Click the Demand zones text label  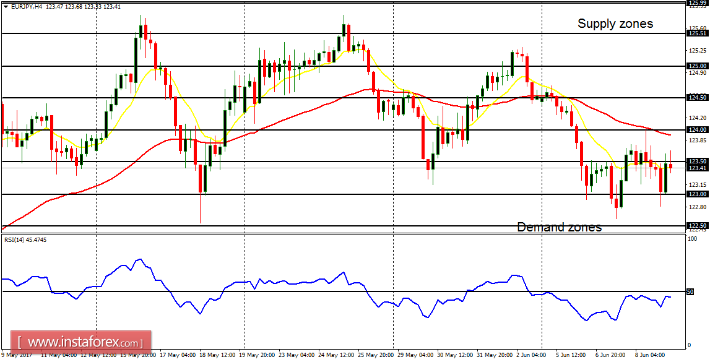(559, 227)
